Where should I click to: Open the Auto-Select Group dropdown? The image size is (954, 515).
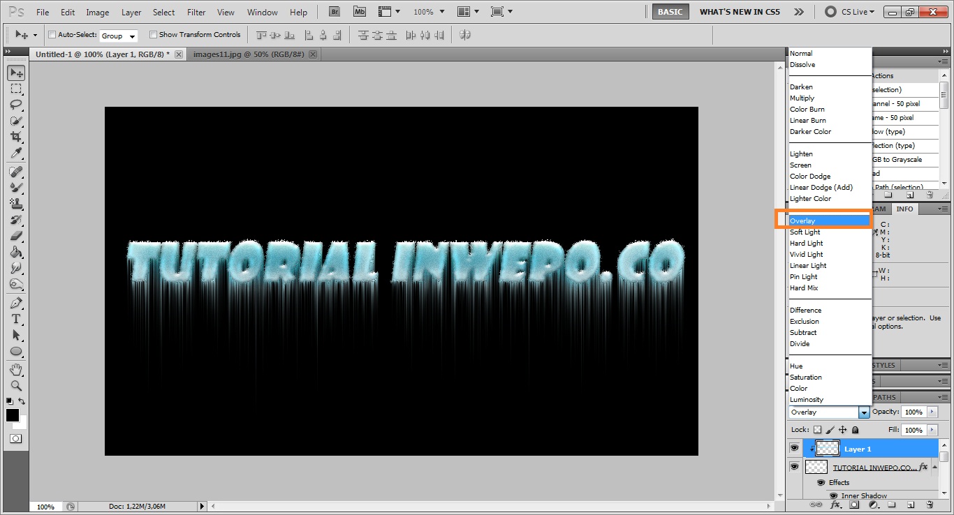click(x=119, y=36)
